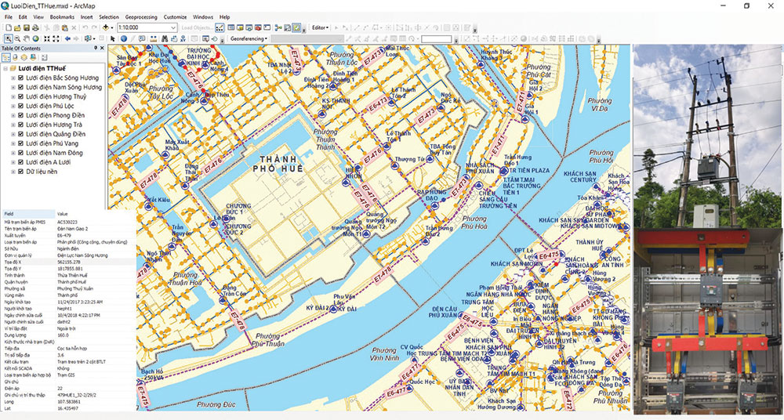Open the Add Data dropdown arrow
This screenshot has width=784, height=420.
pyautogui.click(x=112, y=27)
